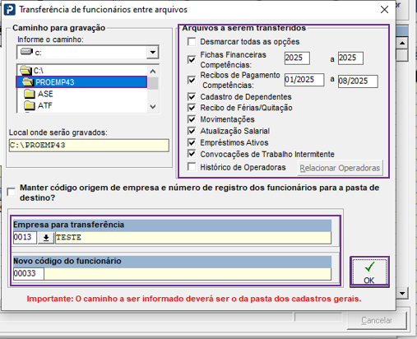Screen dimensions: 417x339
Task: Click the Cancelar button
Action: (377, 320)
